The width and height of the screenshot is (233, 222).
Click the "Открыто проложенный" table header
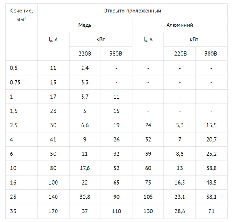pyautogui.click(x=132, y=11)
